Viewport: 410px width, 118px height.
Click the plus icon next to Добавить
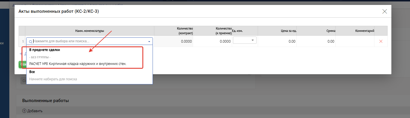[x=24, y=111]
